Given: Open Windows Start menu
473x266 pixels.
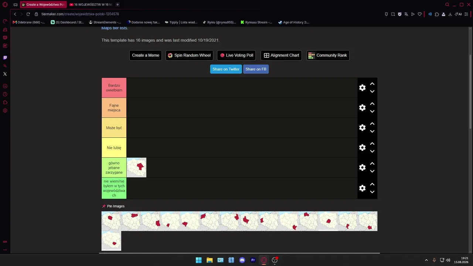Looking at the screenshot, I should pos(198,260).
